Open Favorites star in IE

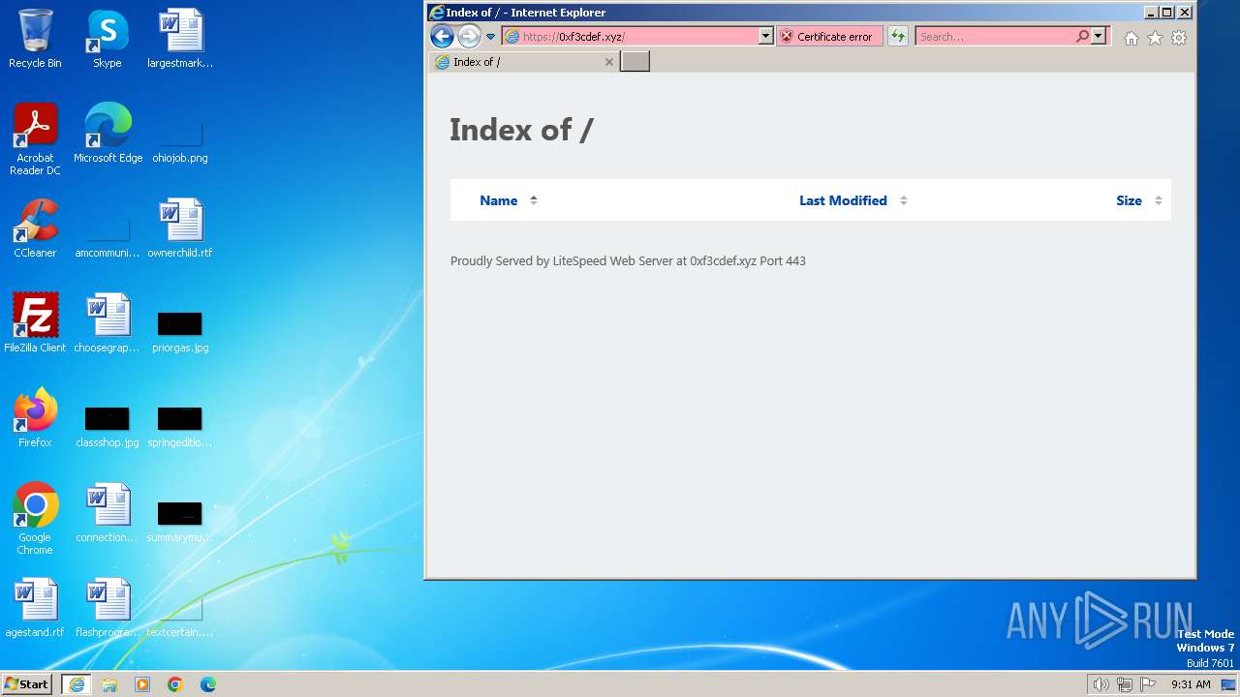1155,38
